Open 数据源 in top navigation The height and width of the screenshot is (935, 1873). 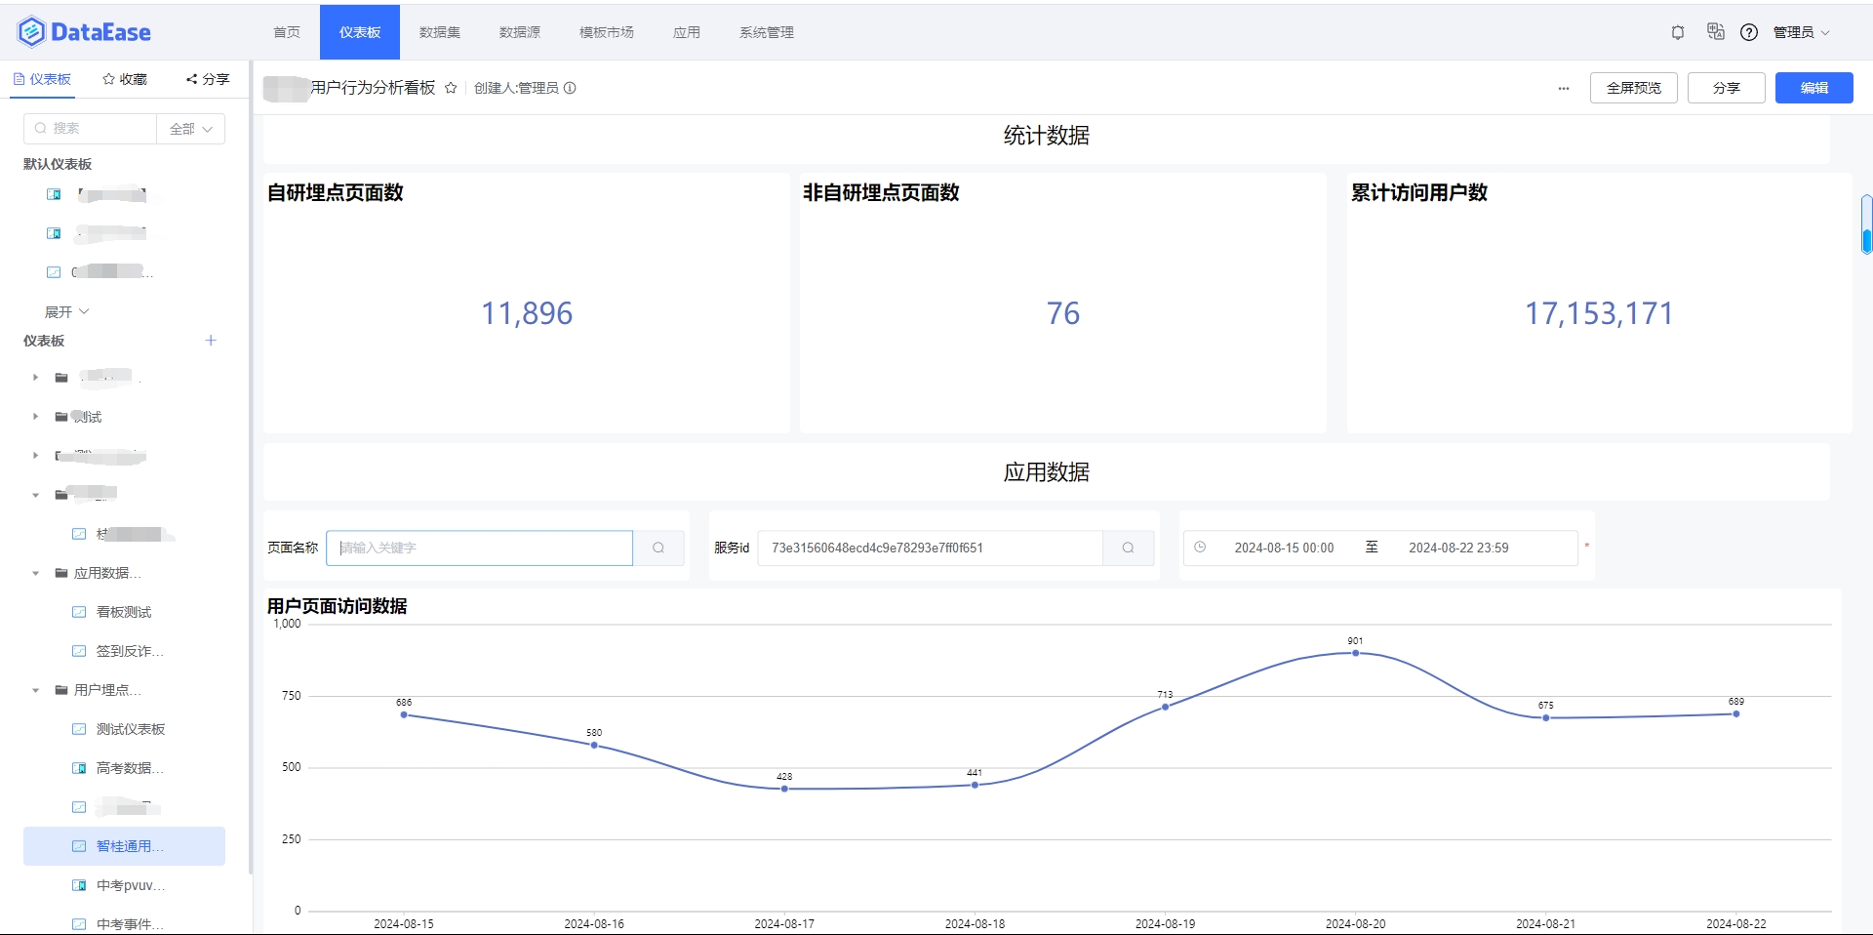(520, 32)
